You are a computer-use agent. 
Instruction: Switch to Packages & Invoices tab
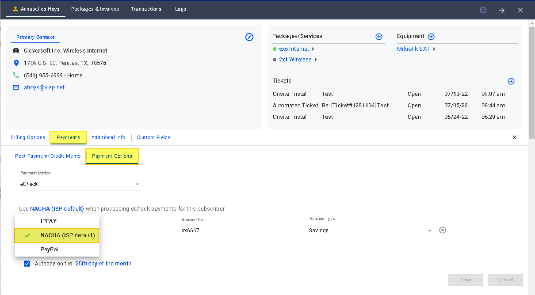95,9
